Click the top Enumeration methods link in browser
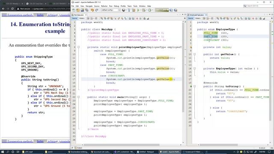This screenshot has width=274, height=154. pos(17,15)
